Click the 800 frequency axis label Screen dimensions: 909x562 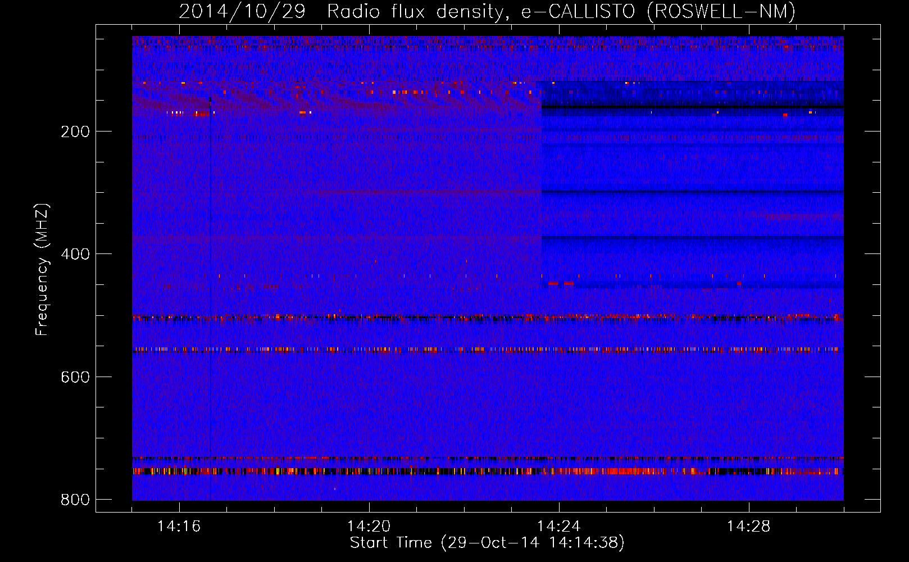click(75, 500)
